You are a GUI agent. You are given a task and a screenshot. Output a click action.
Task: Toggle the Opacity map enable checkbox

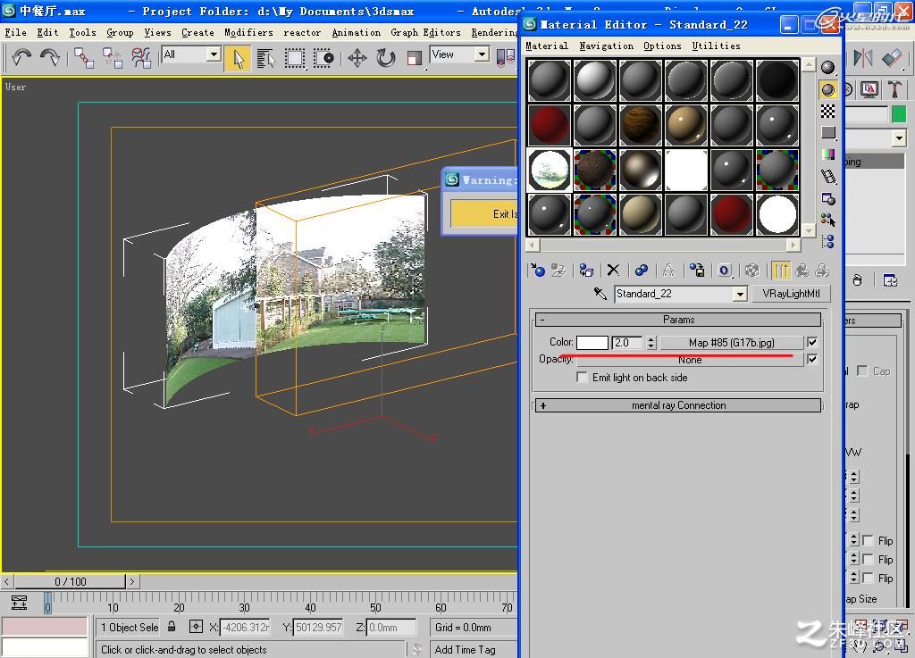(811, 359)
